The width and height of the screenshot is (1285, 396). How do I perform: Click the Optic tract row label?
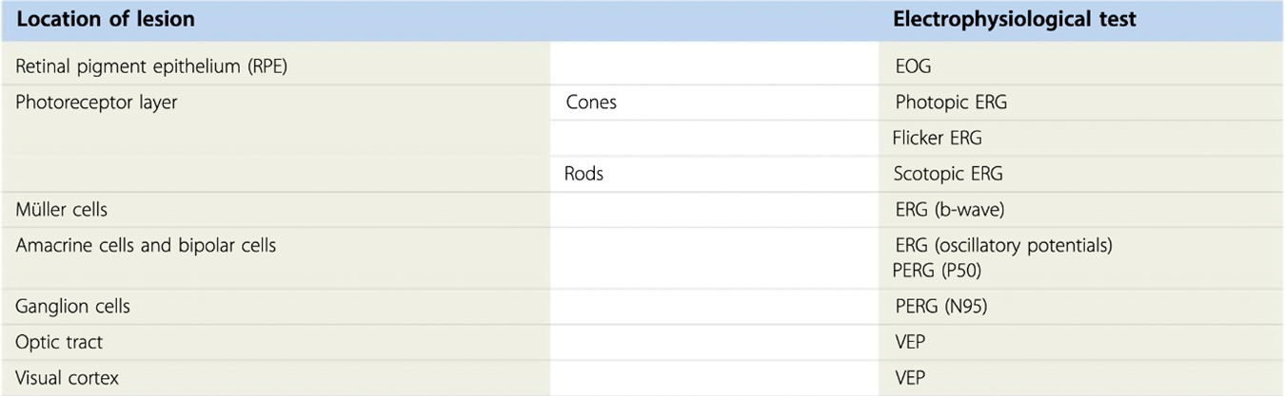59,343
